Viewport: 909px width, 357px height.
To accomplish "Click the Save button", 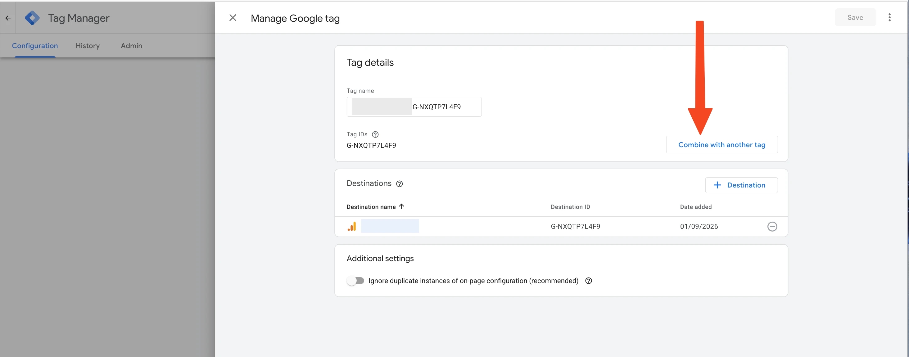I will pos(855,17).
